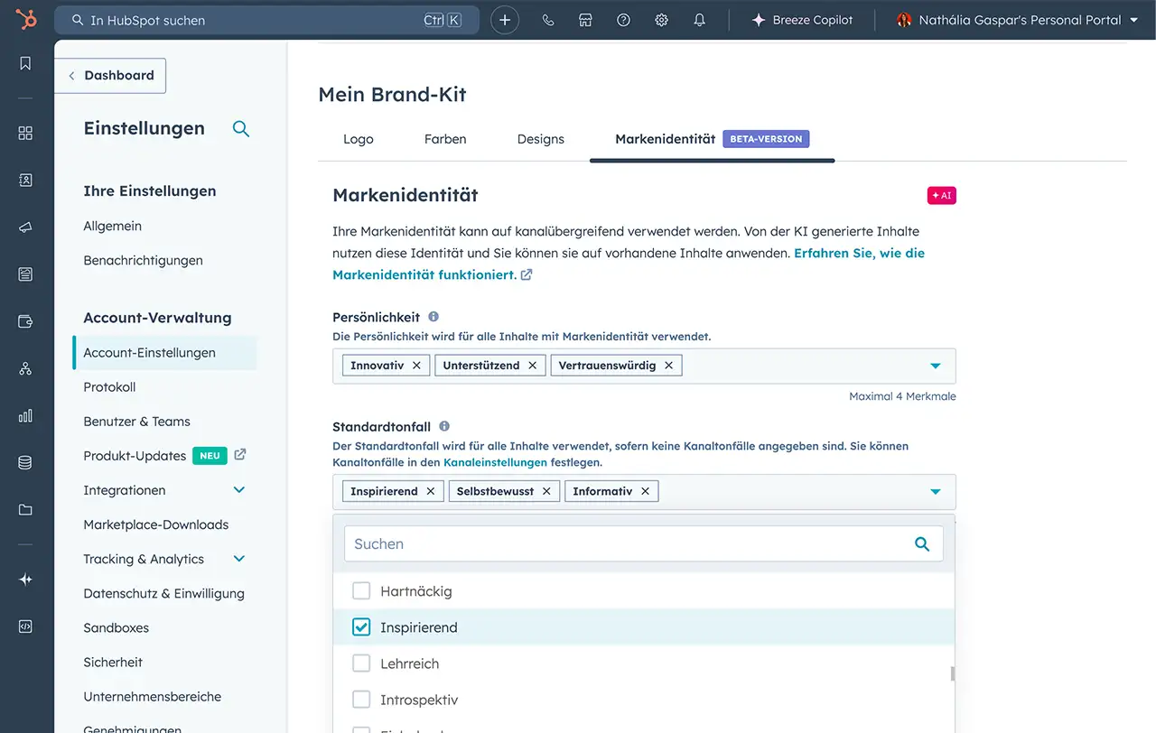Image resolution: width=1156 pixels, height=733 pixels.
Task: Open the Nathália Gaspar account menu
Action: tap(1017, 20)
